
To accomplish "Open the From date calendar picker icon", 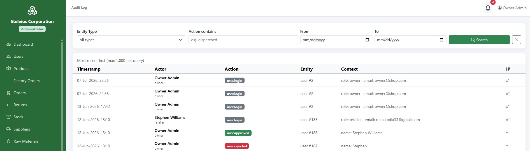I will pos(367,40).
